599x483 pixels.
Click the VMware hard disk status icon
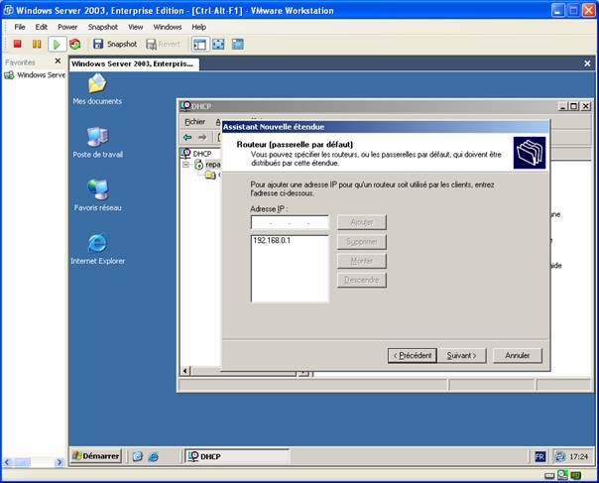tap(549, 476)
